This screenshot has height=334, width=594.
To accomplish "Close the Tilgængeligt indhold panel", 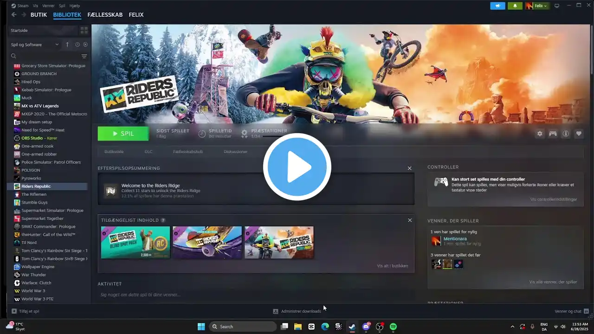I will [x=410, y=220].
